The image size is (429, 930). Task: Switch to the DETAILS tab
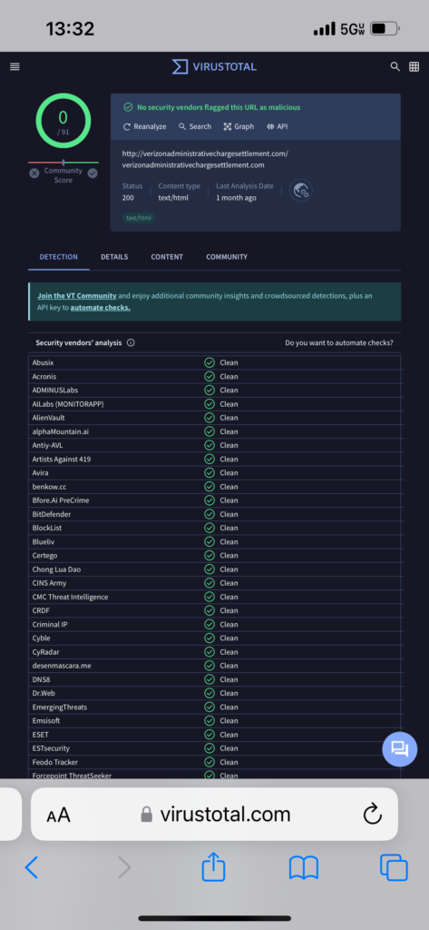click(x=114, y=257)
